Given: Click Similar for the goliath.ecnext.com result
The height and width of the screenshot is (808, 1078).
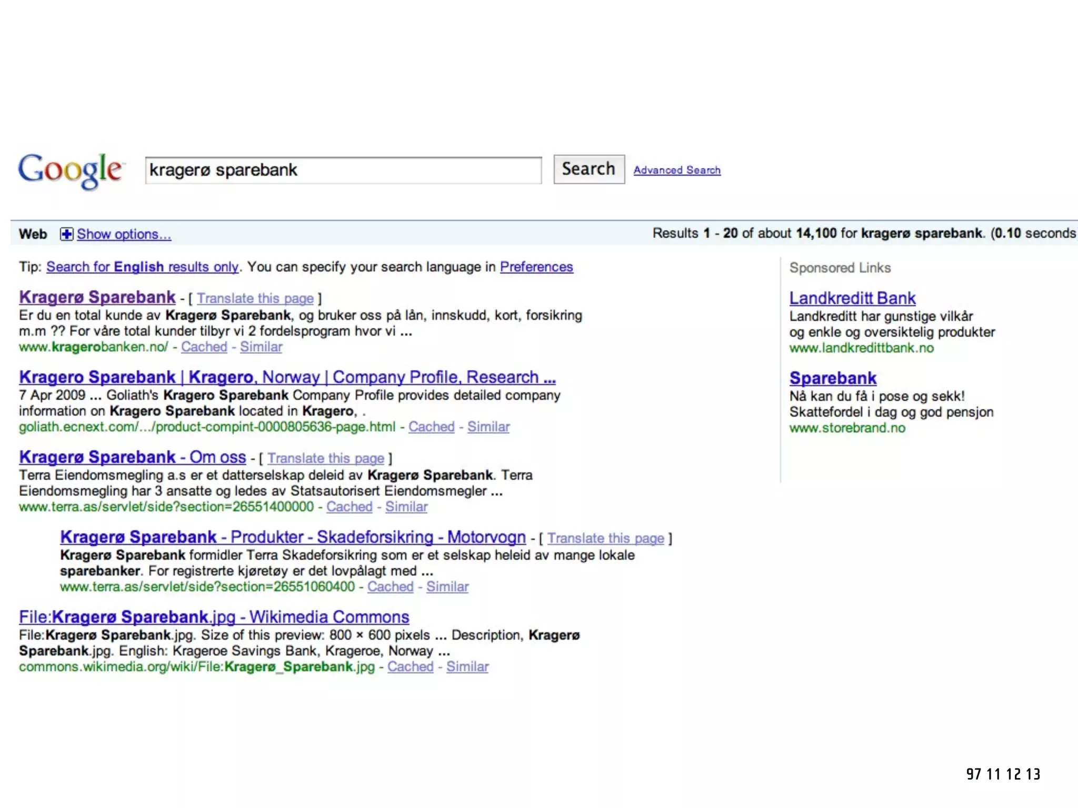Looking at the screenshot, I should pyautogui.click(x=488, y=427).
